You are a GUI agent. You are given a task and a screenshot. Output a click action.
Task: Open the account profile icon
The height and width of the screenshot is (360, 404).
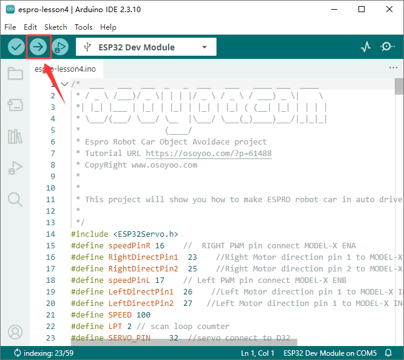pos(15,332)
